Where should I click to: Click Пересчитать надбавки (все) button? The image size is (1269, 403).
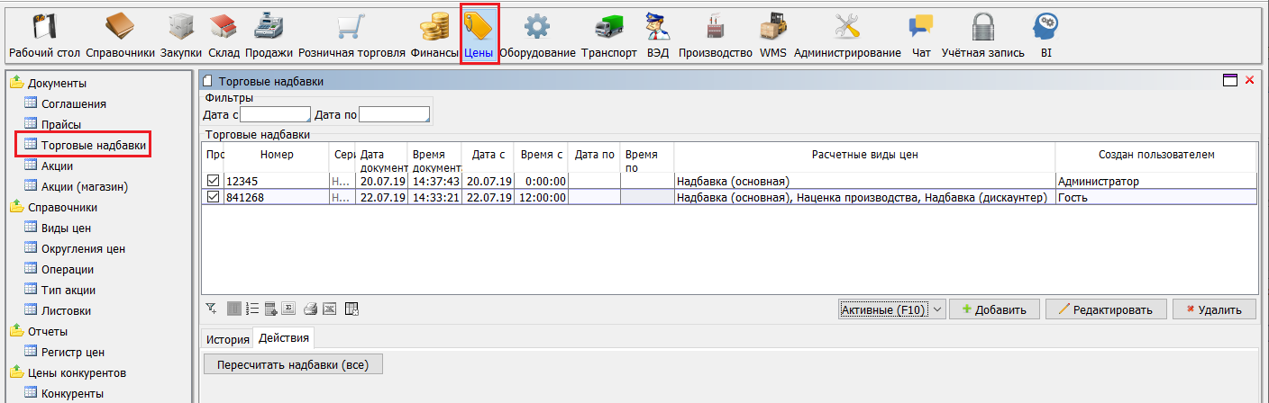294,364
